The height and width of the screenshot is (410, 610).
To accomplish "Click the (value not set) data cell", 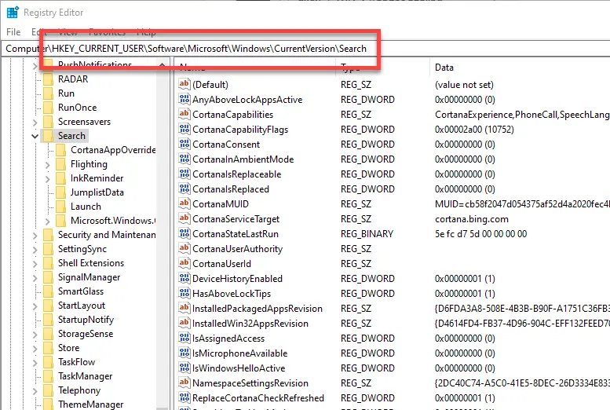I will pos(464,85).
